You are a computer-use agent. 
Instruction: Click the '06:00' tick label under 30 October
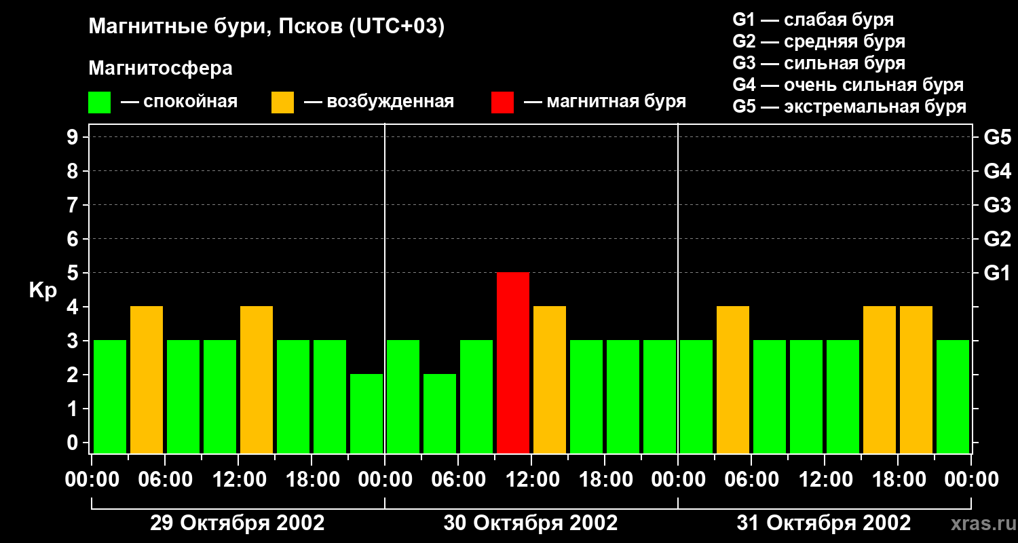(457, 480)
